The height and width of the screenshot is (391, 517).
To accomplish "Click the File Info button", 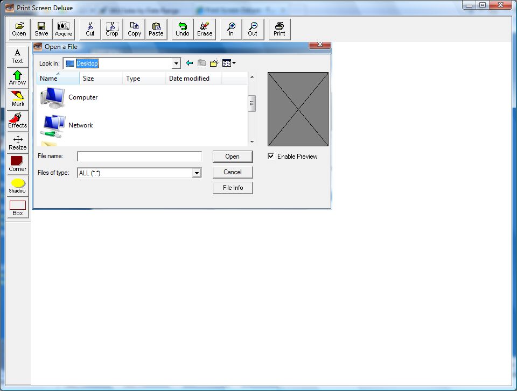I will [233, 188].
